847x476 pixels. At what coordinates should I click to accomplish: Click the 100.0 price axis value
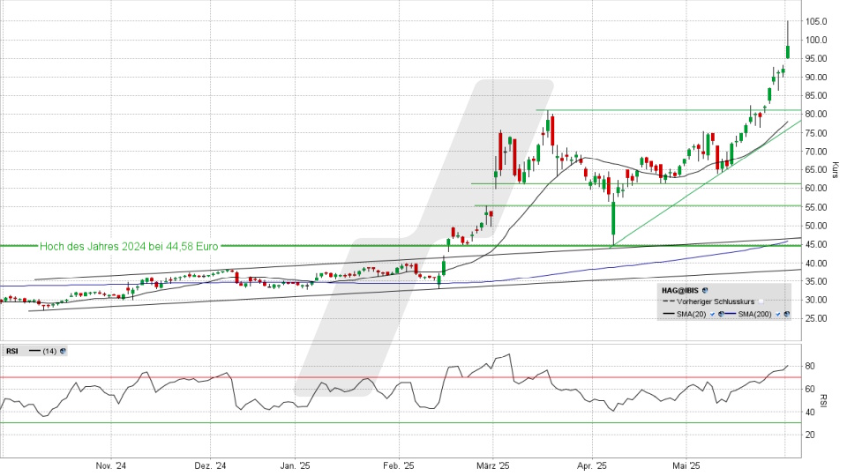pos(816,40)
